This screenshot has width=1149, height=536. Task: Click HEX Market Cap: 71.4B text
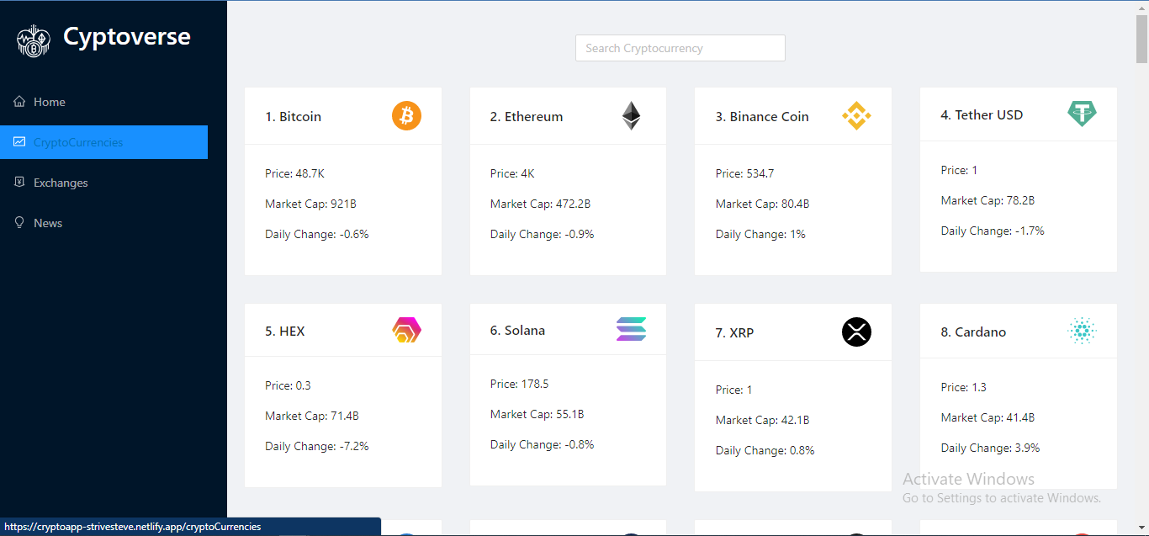[312, 416]
